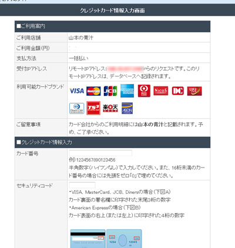Click the TS3 card brand logo
This screenshot has width=235, height=248.
coord(93,108)
